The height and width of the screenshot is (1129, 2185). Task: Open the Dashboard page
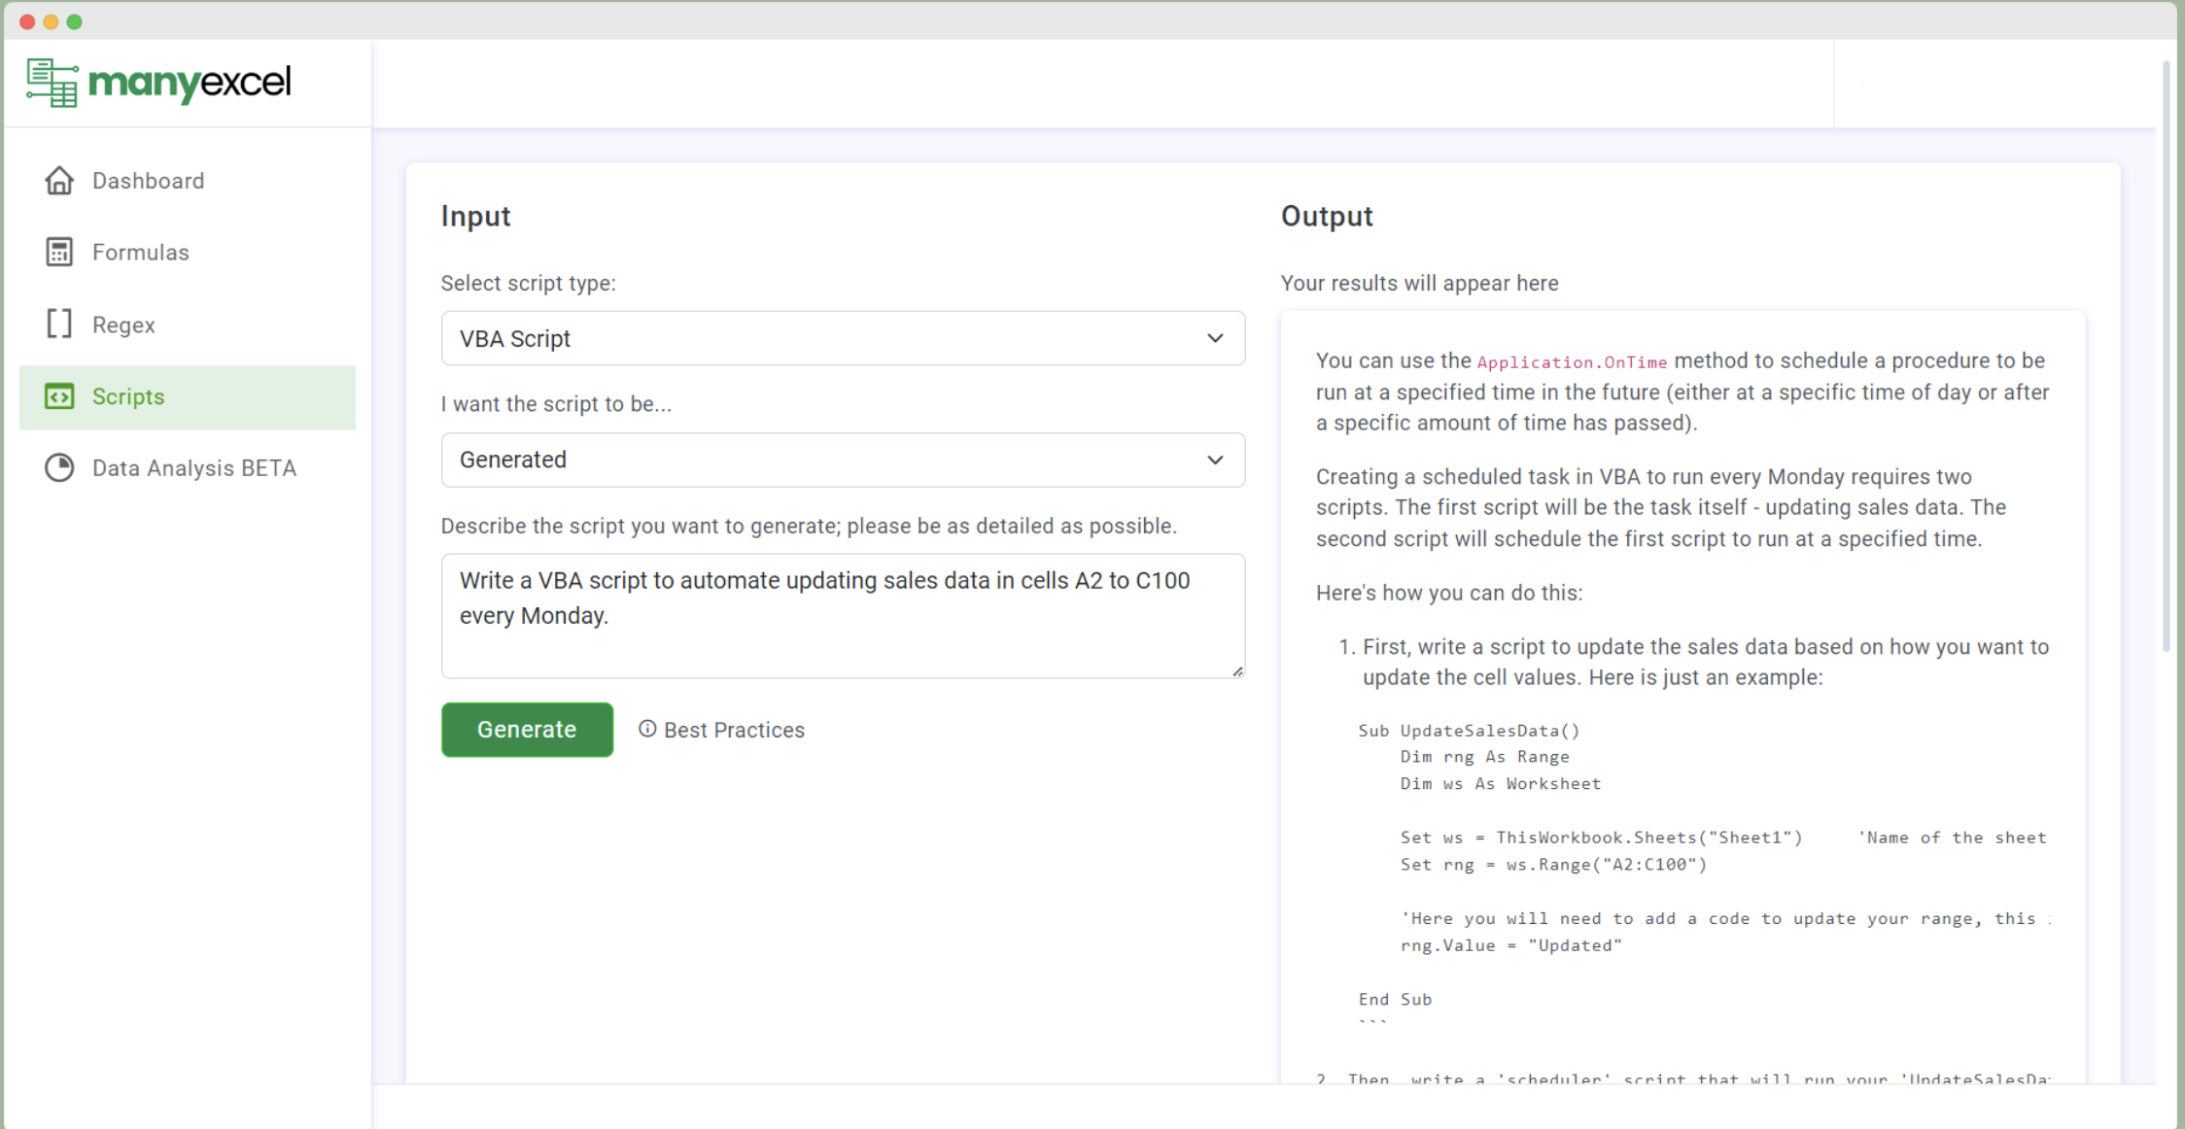tap(188, 181)
